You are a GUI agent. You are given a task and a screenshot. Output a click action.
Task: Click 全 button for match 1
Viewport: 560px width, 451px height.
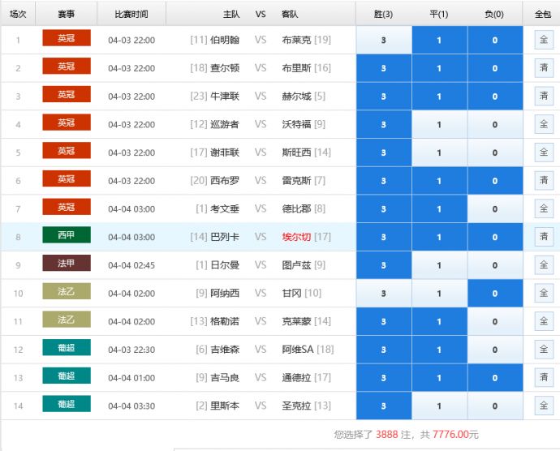coord(544,40)
